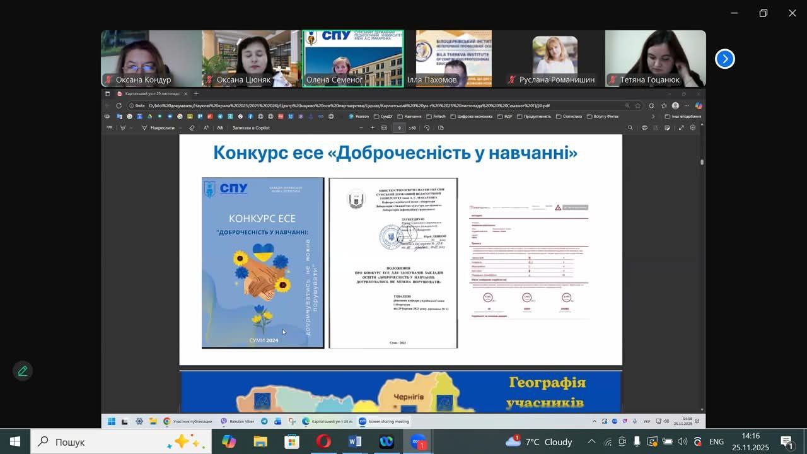This screenshot has width=807, height=454.
Task: Launch Opera browser from the taskbar
Action: click(x=323, y=442)
